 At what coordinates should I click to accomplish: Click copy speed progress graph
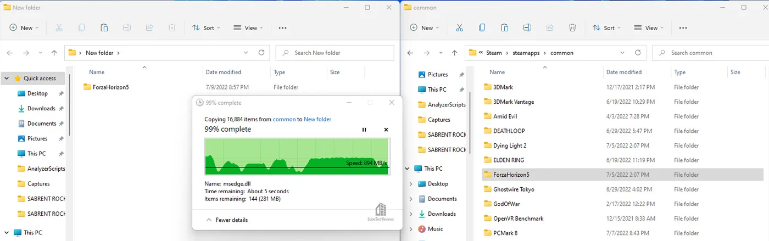(297, 156)
